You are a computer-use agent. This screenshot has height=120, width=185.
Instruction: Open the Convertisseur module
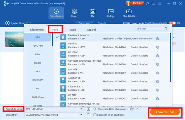click(56, 13)
